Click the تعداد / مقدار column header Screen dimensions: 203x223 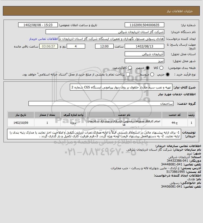(47, 115)
